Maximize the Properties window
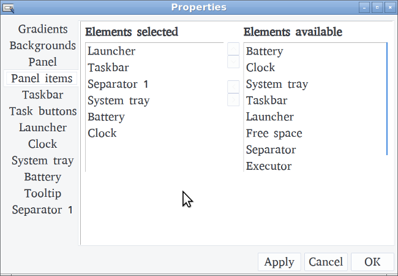 click(x=377, y=7)
